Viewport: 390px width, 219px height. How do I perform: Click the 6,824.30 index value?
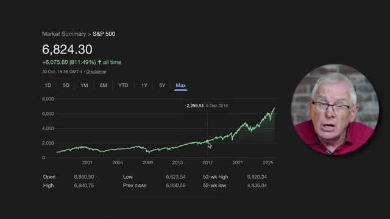pos(67,49)
